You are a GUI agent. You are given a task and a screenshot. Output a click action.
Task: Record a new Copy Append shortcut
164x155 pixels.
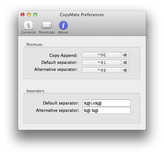[102, 55]
